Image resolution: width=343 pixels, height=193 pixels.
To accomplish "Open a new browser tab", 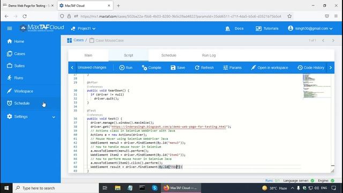I will [x=118, y=6].
